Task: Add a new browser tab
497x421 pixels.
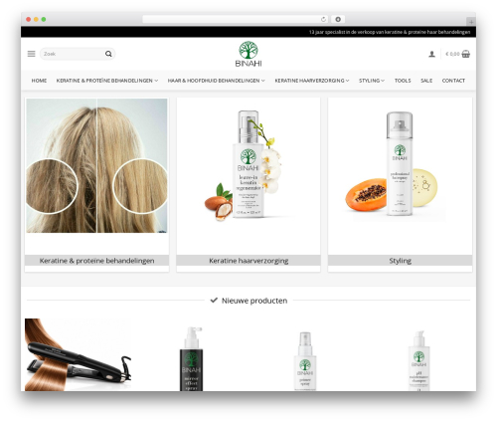Action: click(471, 22)
